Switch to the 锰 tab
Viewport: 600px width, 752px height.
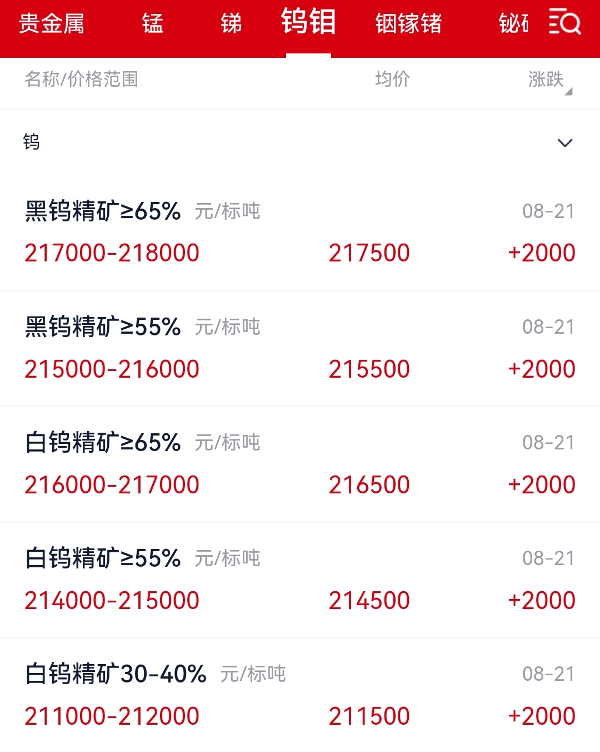152,23
